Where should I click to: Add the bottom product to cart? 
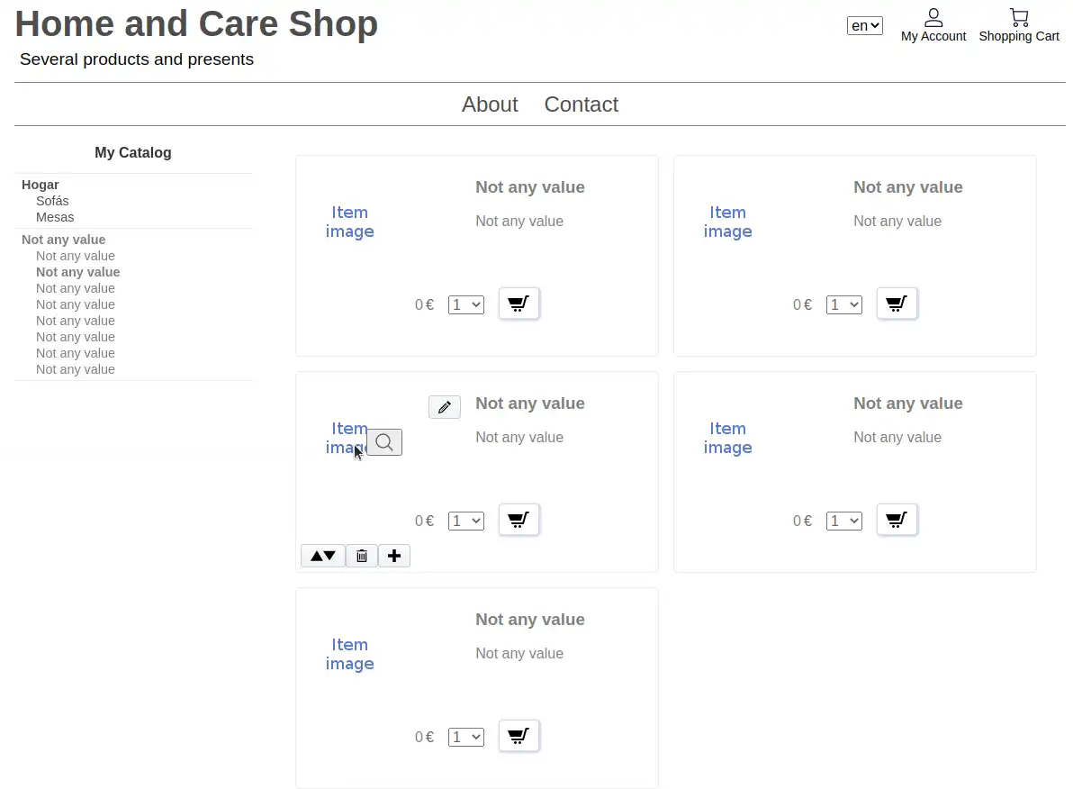[518, 736]
